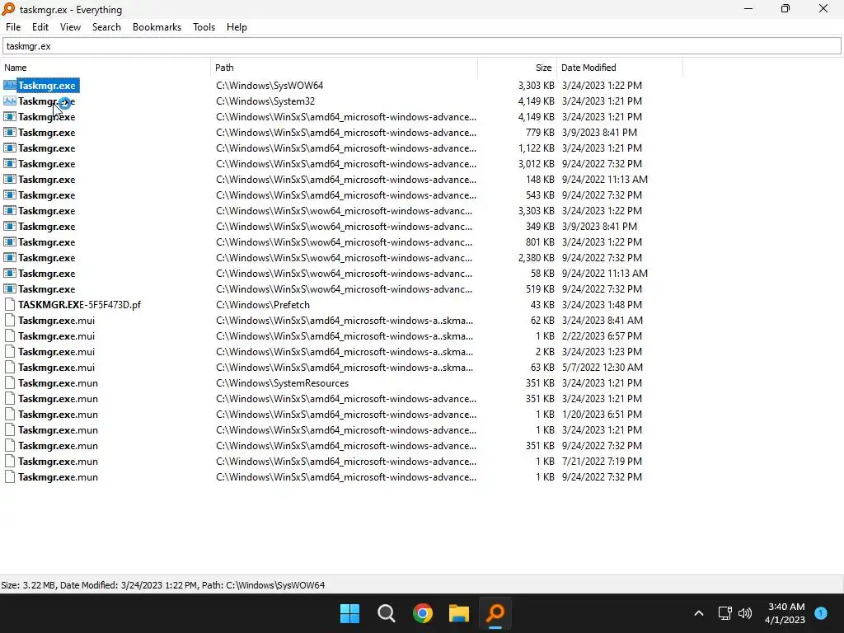
Task: Click the icon of the 62 KB Taskmgr.exe.mui
Action: 10,320
